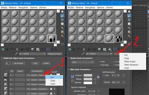Toggle Show End Result in Multi/Sub-Object editor
The image size is (149, 95).
click(x=48, y=49)
